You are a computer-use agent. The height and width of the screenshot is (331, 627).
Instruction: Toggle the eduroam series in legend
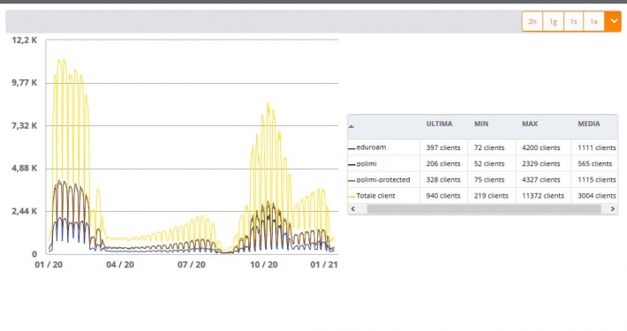point(371,147)
